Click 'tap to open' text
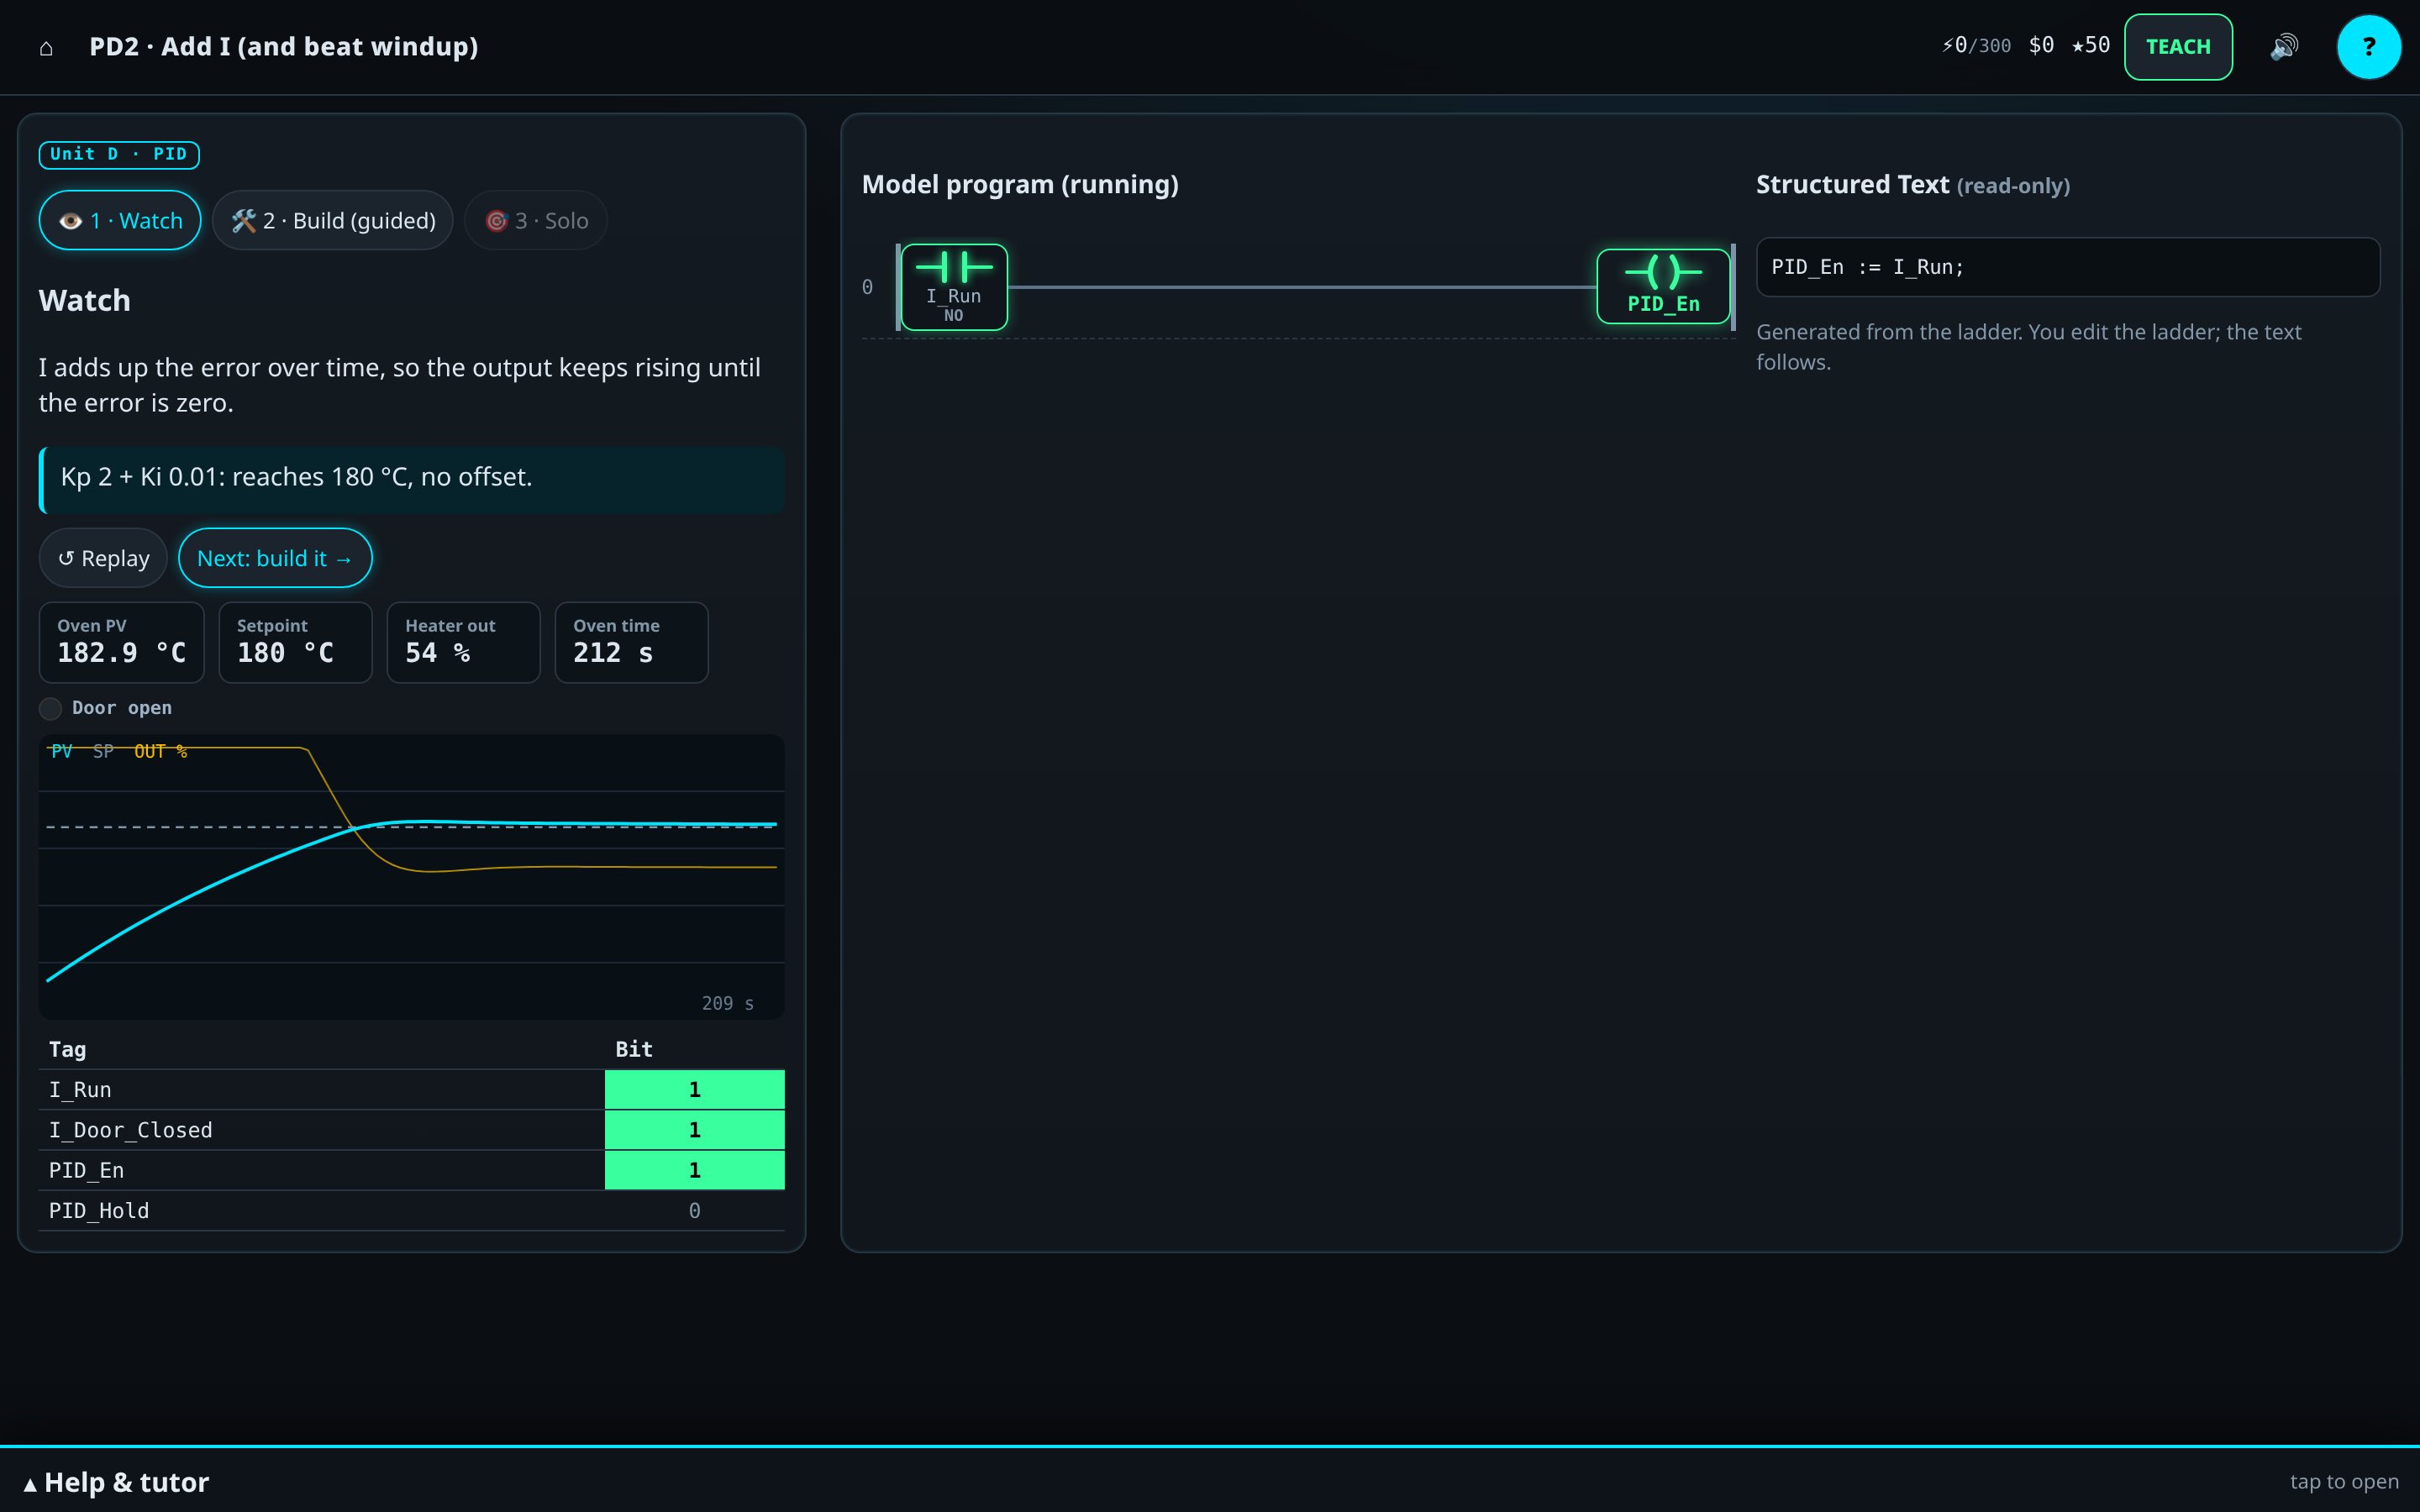The image size is (2420, 1512). pyautogui.click(x=2344, y=1482)
